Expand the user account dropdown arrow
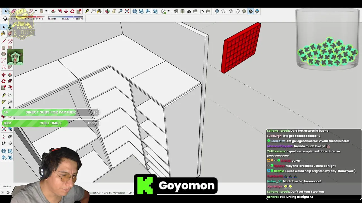The image size is (362, 203). tap(169, 11)
